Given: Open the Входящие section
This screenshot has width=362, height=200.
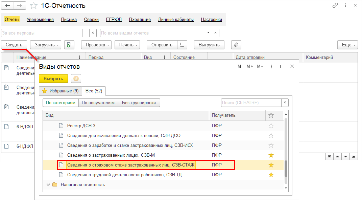Looking at the screenshot, I should [140, 19].
